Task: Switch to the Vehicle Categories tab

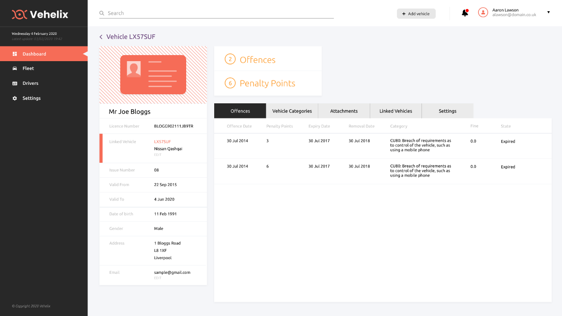Action: 292,111
